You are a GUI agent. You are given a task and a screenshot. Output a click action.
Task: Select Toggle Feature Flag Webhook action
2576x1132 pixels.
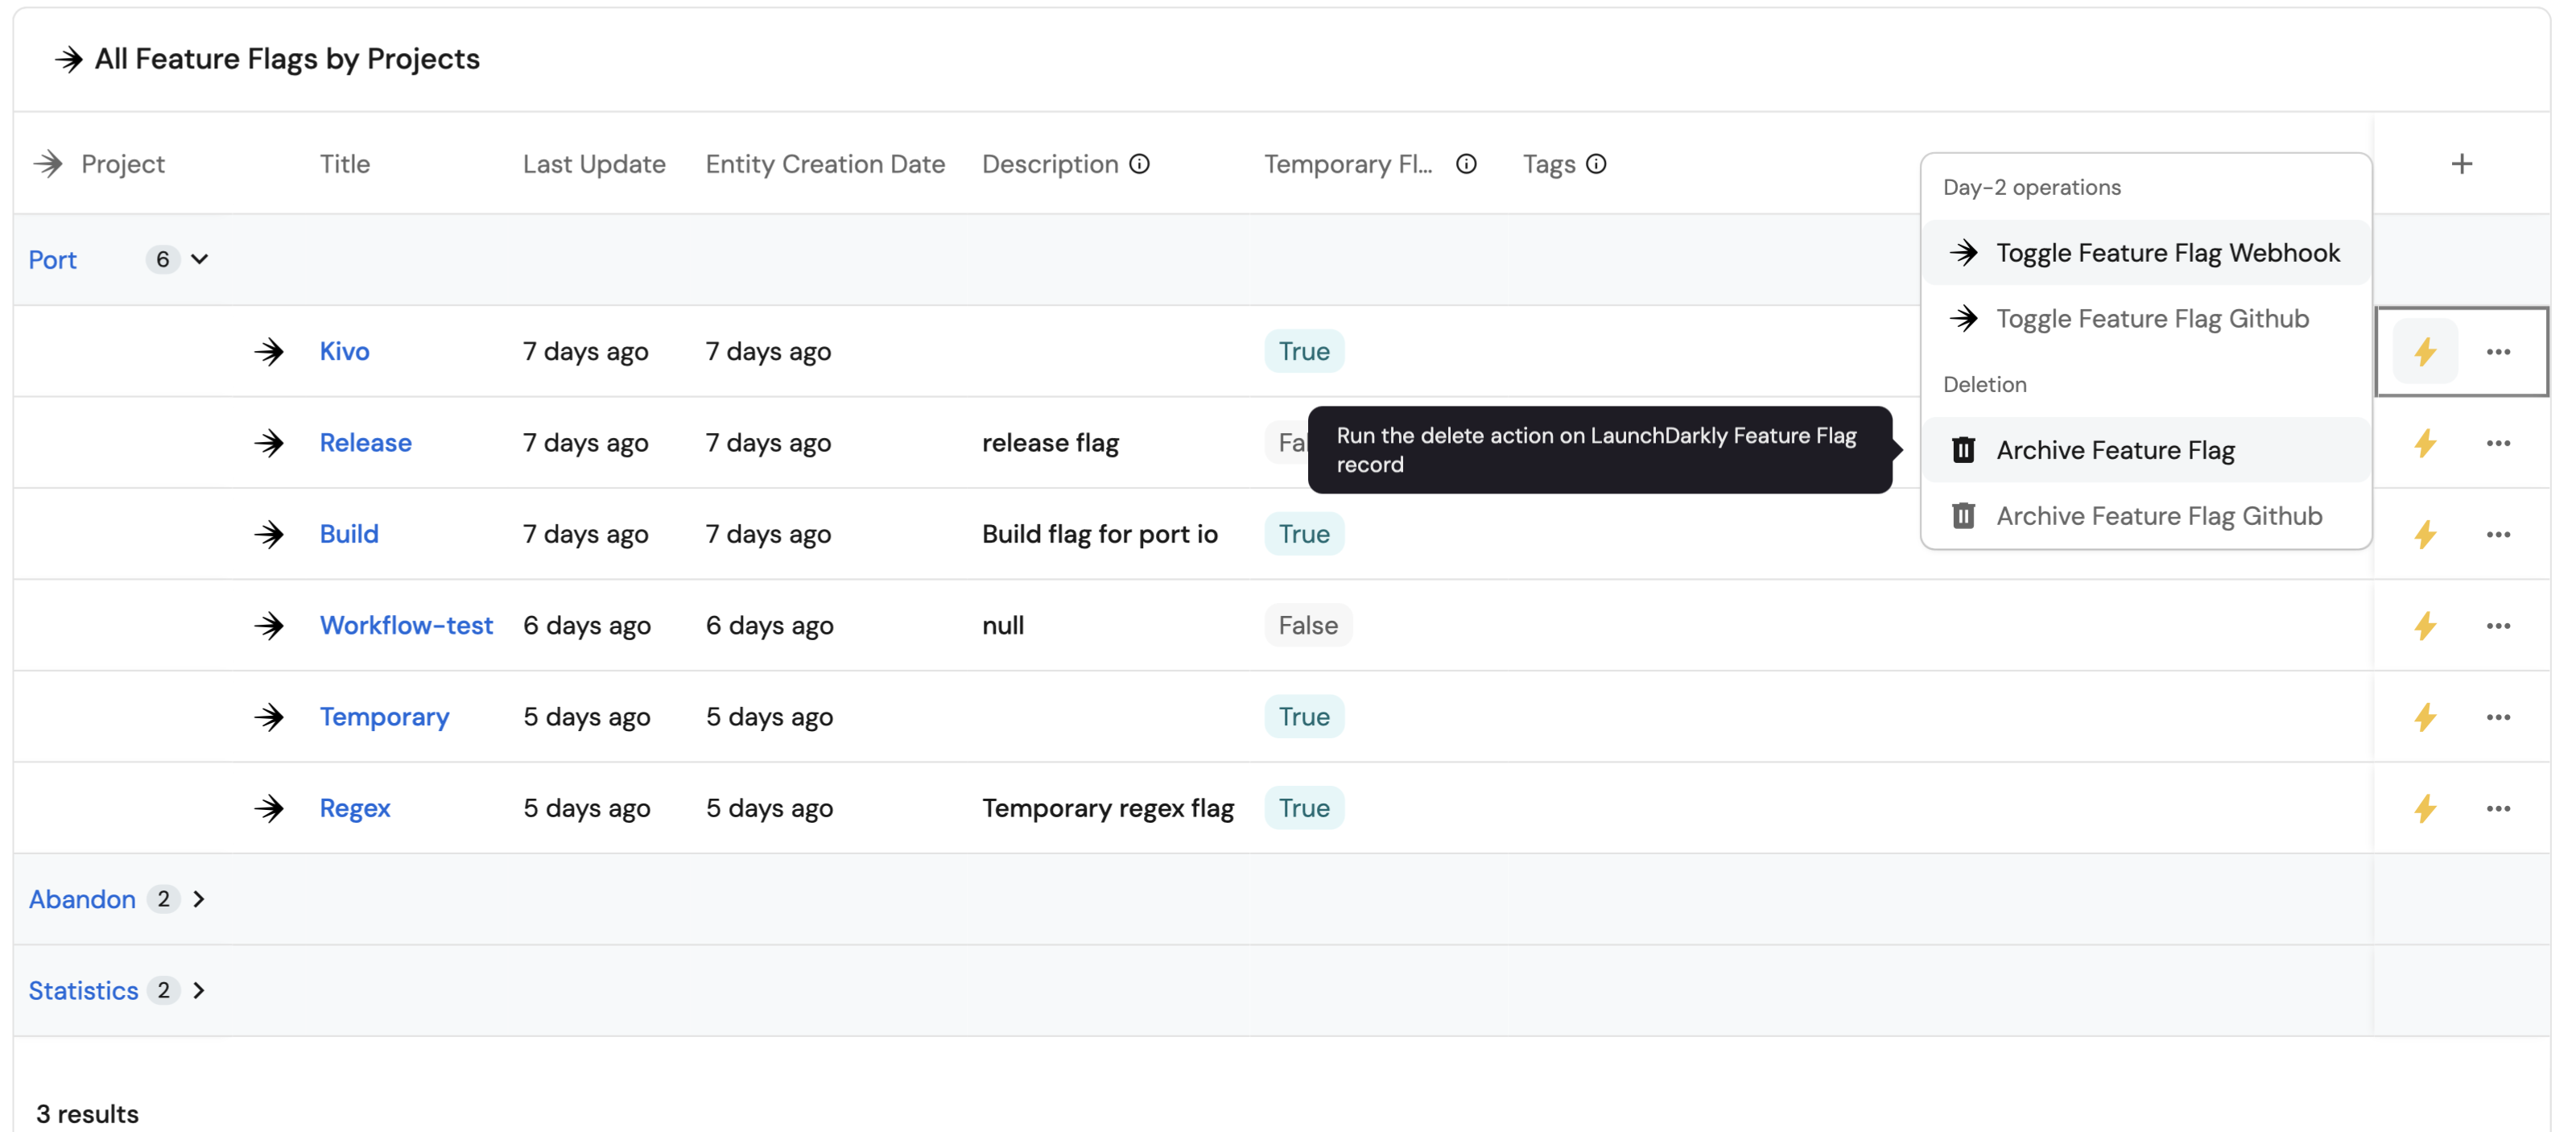2166,253
